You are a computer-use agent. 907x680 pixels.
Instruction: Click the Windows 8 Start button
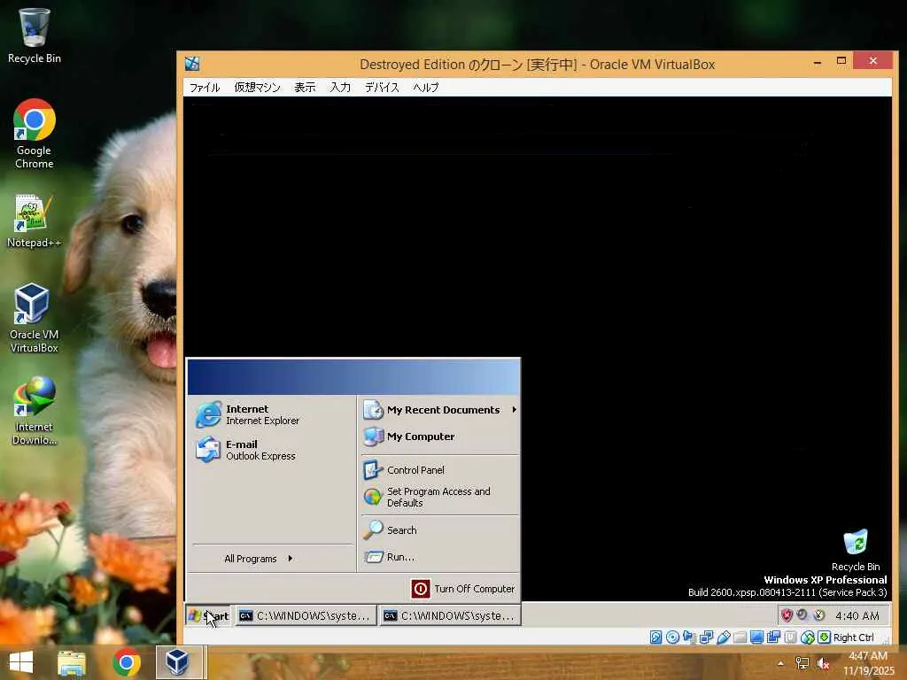coord(21,662)
